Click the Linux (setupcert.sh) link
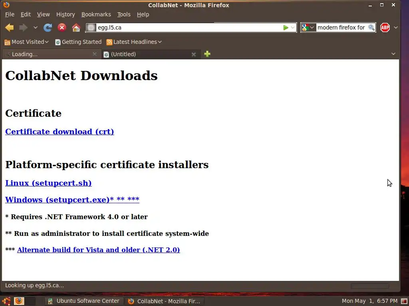Image resolution: width=409 pixels, height=306 pixels. pyautogui.click(x=48, y=183)
